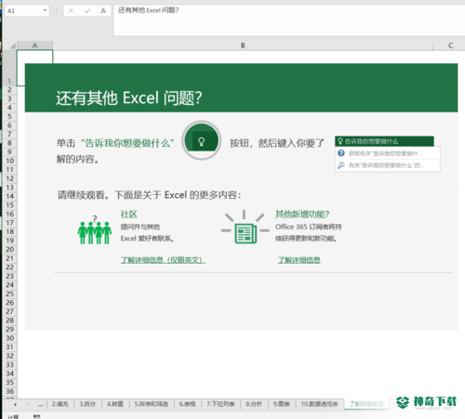The height and width of the screenshot is (419, 465).
Task: Click the blue question mark help icon
Action: pyautogui.click(x=341, y=153)
